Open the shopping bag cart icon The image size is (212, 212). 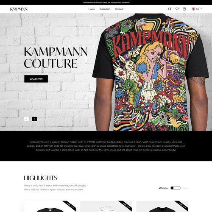coord(184,9)
